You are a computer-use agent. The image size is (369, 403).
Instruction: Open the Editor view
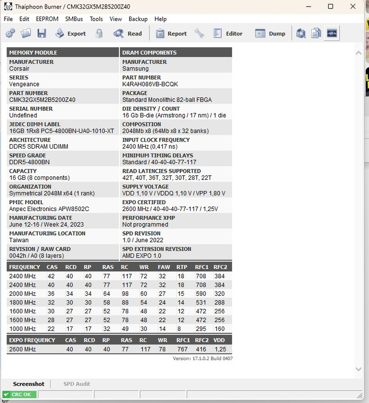(x=227, y=33)
